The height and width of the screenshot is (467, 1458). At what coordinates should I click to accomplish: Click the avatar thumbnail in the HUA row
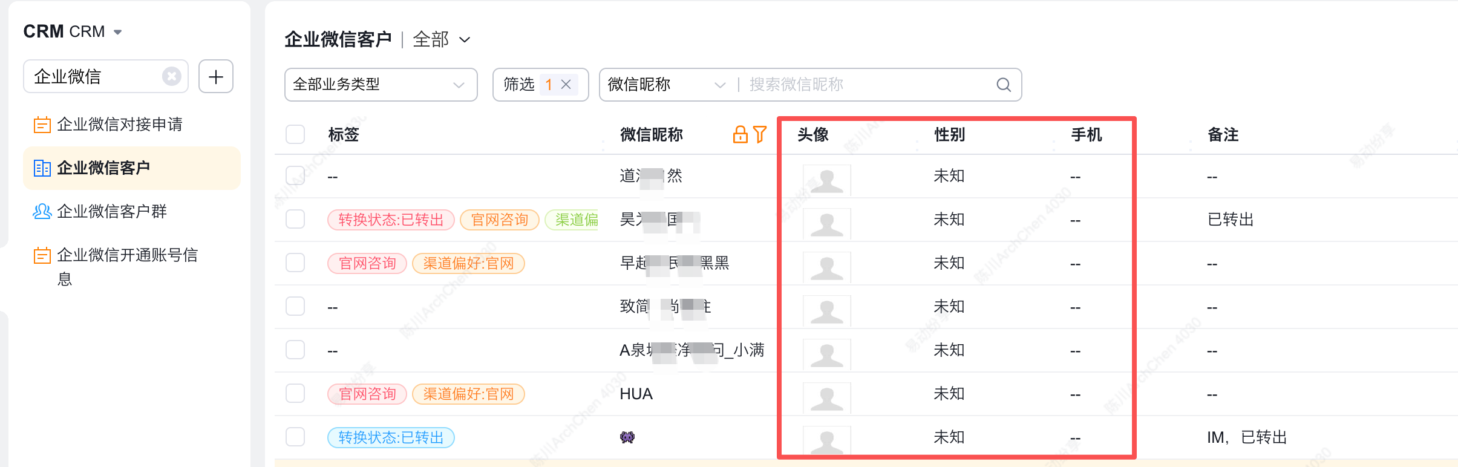click(x=826, y=397)
